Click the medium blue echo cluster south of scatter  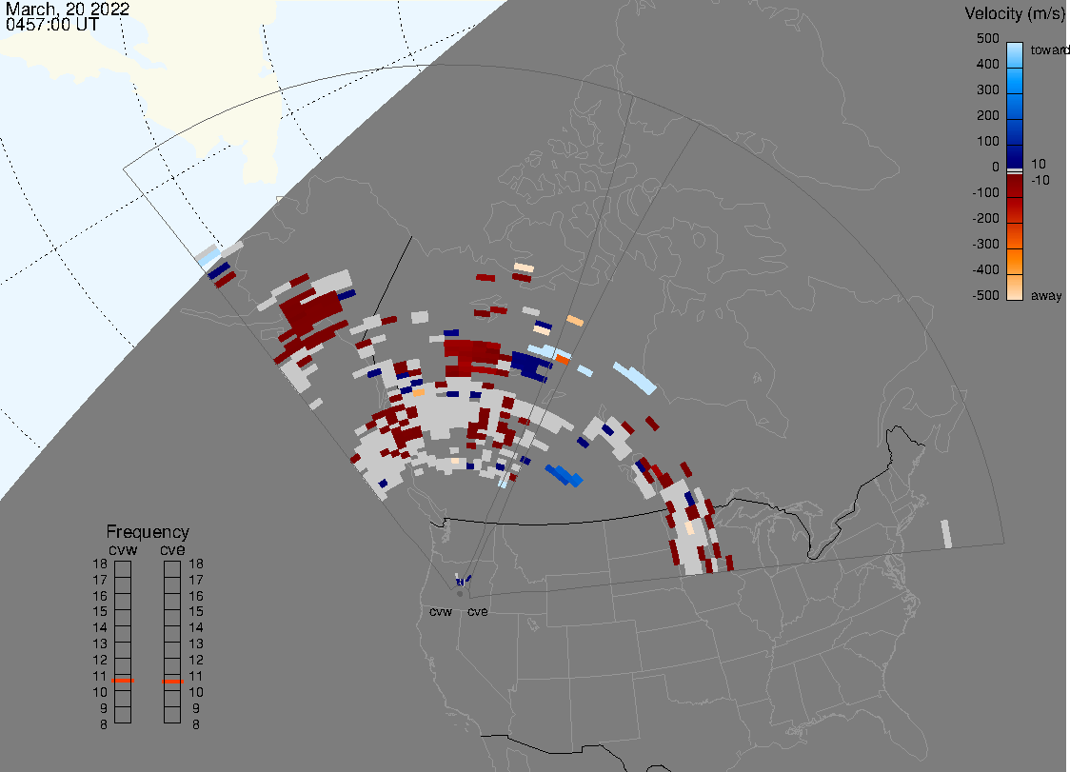coord(564,475)
